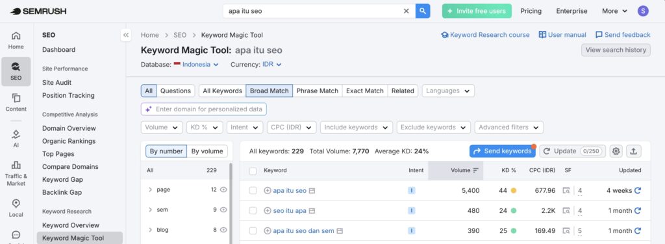Expand the 'page' keyword group
Viewport: 665px width, 244px height.
(x=150, y=190)
